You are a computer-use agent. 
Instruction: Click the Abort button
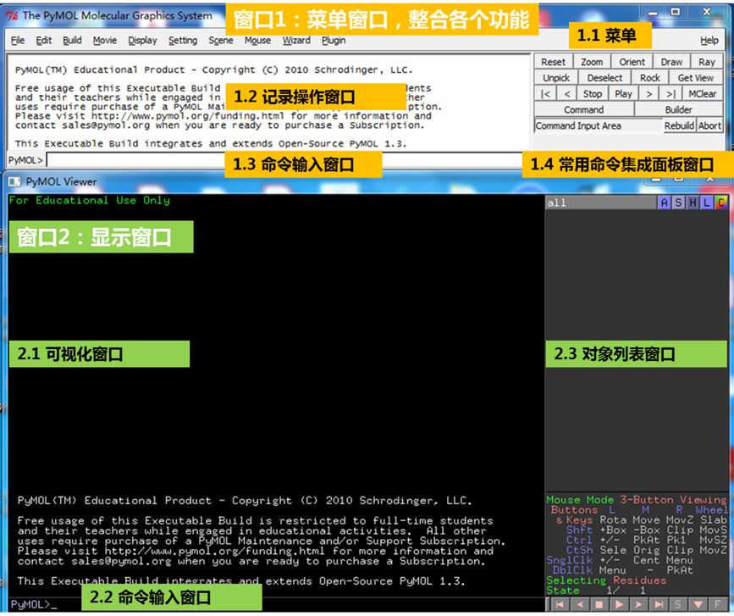pyautogui.click(x=709, y=125)
